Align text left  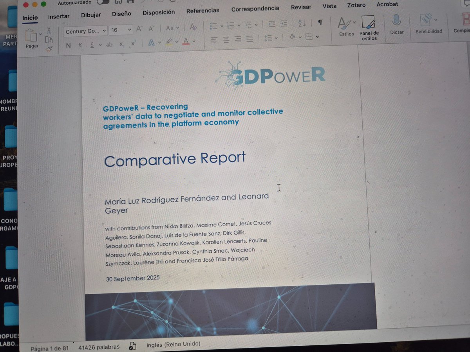coord(214,40)
